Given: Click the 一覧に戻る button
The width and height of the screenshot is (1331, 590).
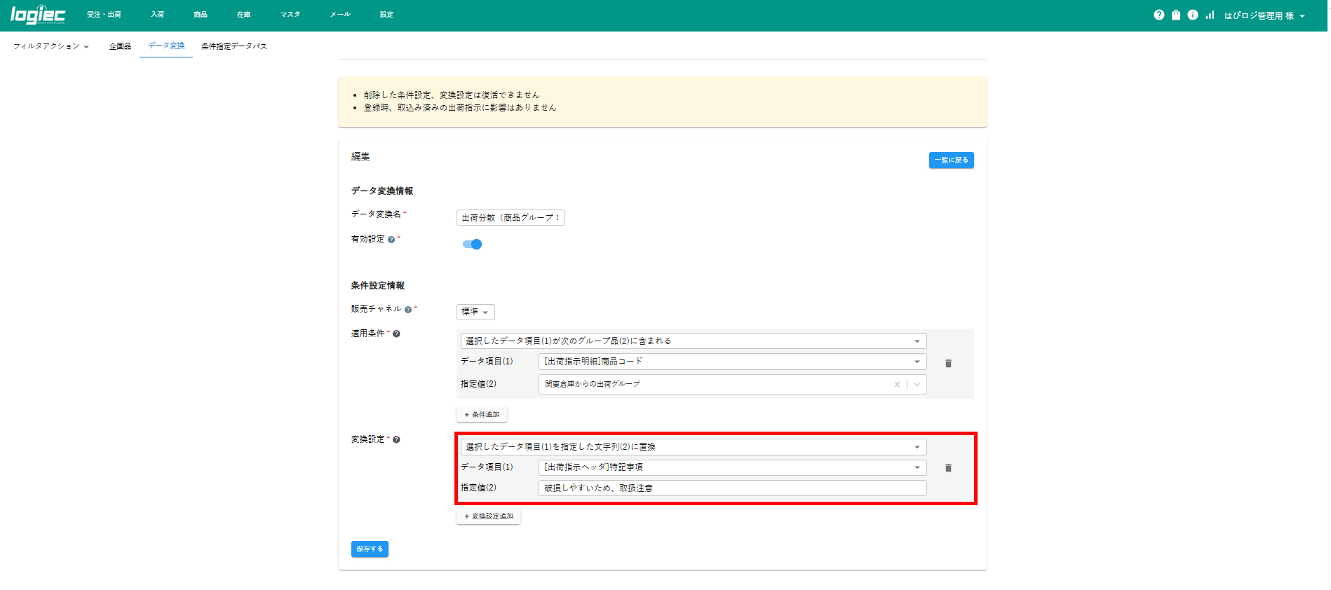Looking at the screenshot, I should click(951, 160).
